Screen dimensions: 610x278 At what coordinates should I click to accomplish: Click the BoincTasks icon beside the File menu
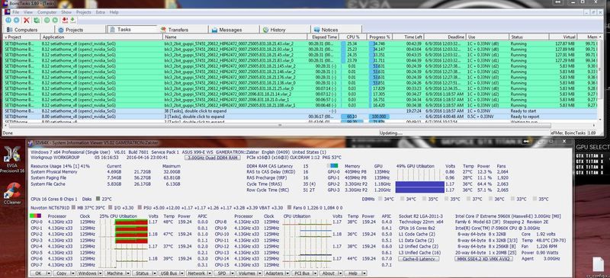coord(7,12)
